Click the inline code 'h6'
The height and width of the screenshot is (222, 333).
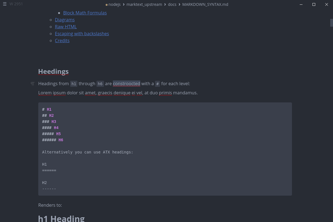click(x=100, y=84)
